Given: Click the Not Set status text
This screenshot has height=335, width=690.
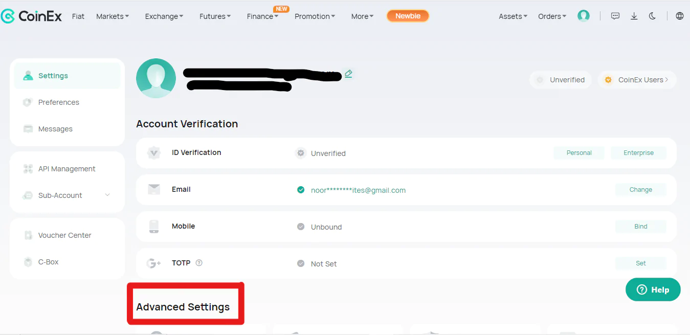Looking at the screenshot, I should [324, 264].
